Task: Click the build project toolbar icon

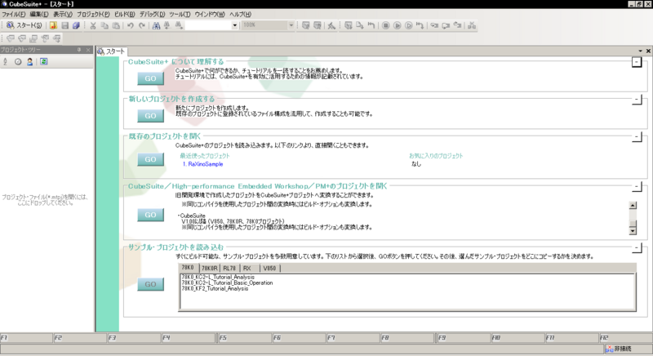Action: click(x=306, y=25)
